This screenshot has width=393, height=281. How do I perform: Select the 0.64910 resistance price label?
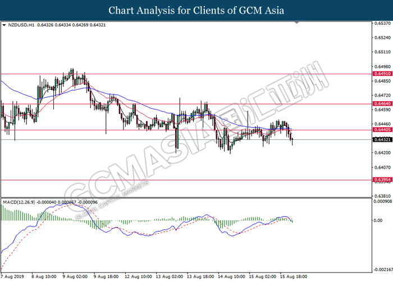pyautogui.click(x=382, y=74)
